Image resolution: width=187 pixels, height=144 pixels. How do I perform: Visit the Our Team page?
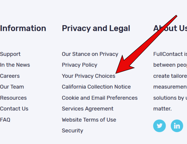pyautogui.click(x=12, y=87)
